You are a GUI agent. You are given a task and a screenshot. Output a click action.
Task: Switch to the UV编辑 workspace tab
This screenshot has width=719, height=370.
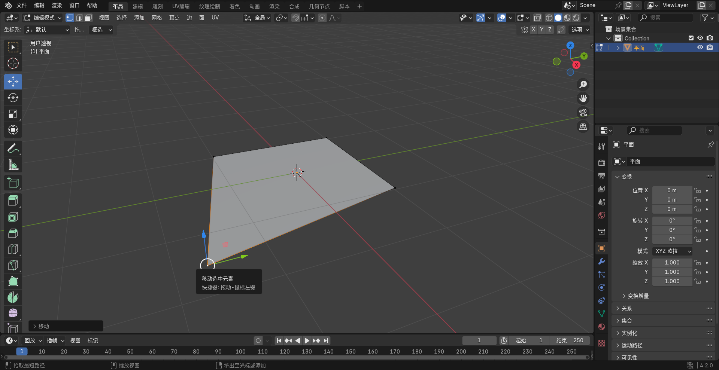coord(181,6)
